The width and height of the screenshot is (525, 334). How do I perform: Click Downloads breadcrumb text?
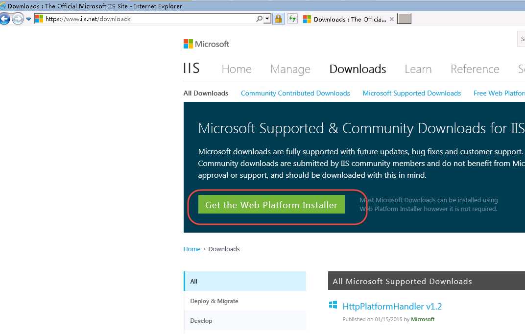pos(224,249)
